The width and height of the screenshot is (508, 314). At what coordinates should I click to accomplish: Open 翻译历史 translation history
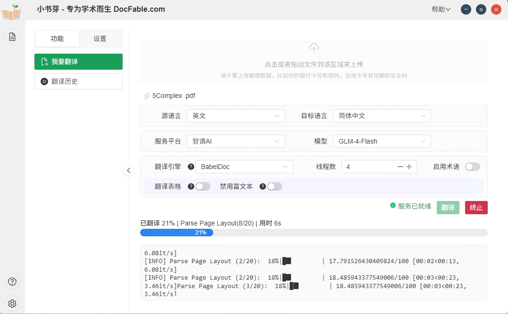pos(78,81)
